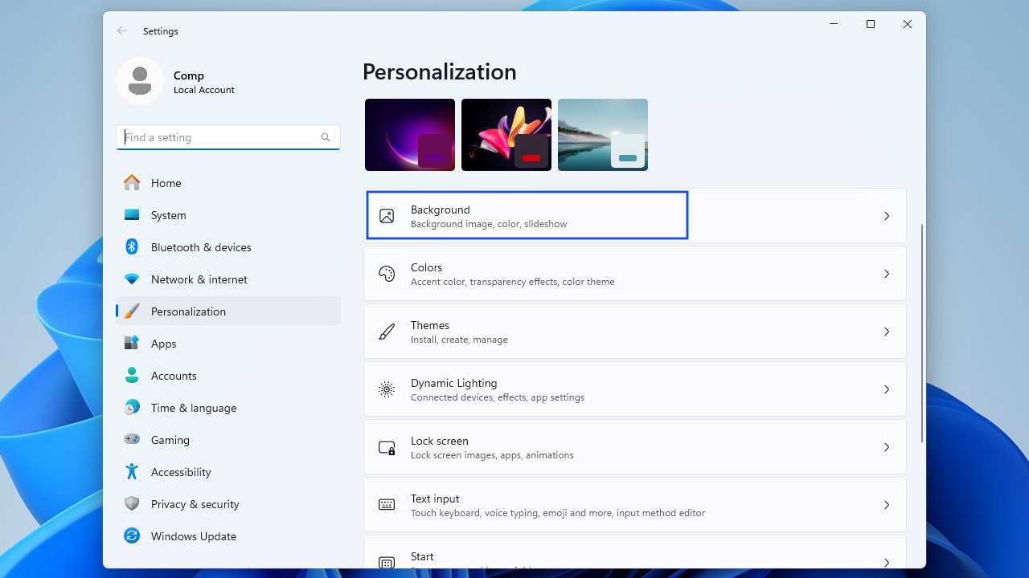Image resolution: width=1029 pixels, height=578 pixels.
Task: Expand Themes settings chevron
Action: coord(887,332)
